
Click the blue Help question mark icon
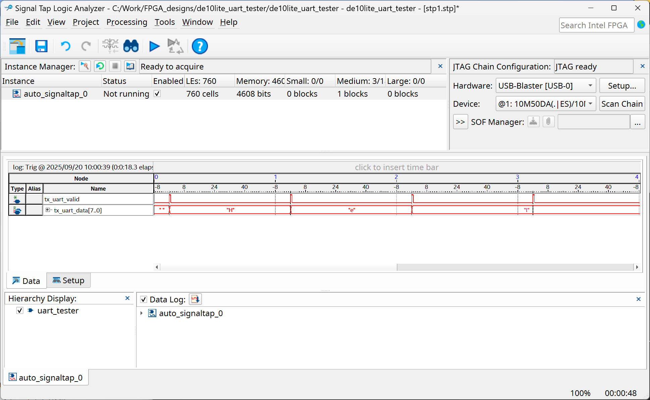click(x=200, y=46)
